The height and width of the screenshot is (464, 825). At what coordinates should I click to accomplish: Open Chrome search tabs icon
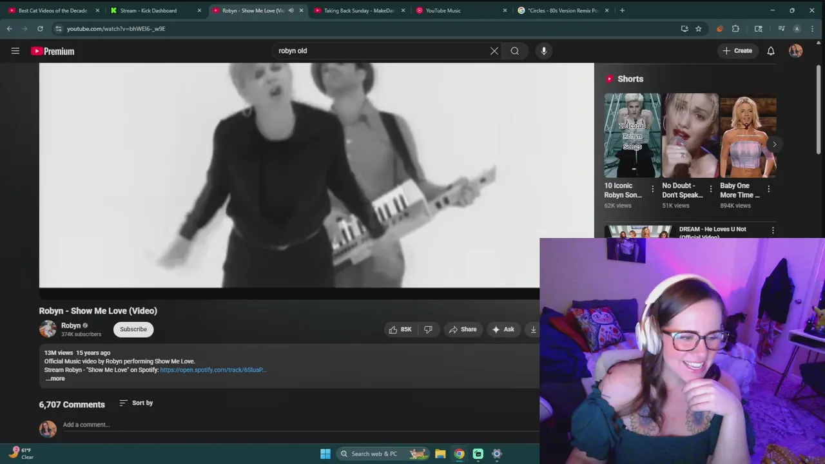coord(759,29)
